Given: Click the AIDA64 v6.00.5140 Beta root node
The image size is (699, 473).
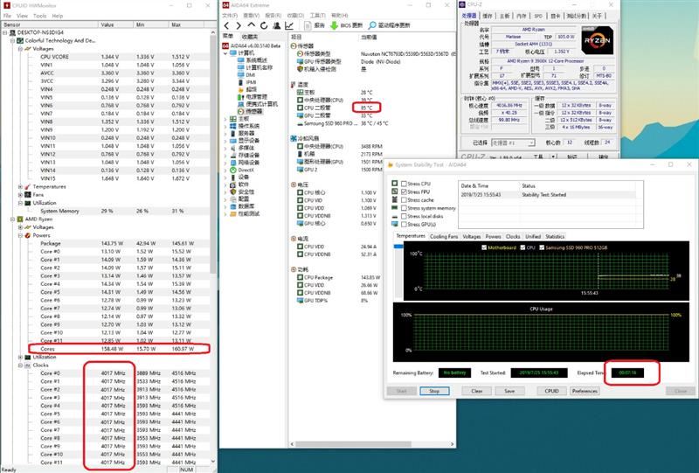Looking at the screenshot, I should pyautogui.click(x=252, y=45).
